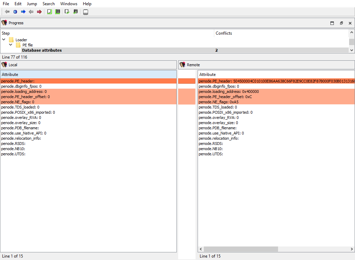This screenshot has width=355, height=260.
Task: Click gray left arrow beside the red arrow
Action: 31,12
